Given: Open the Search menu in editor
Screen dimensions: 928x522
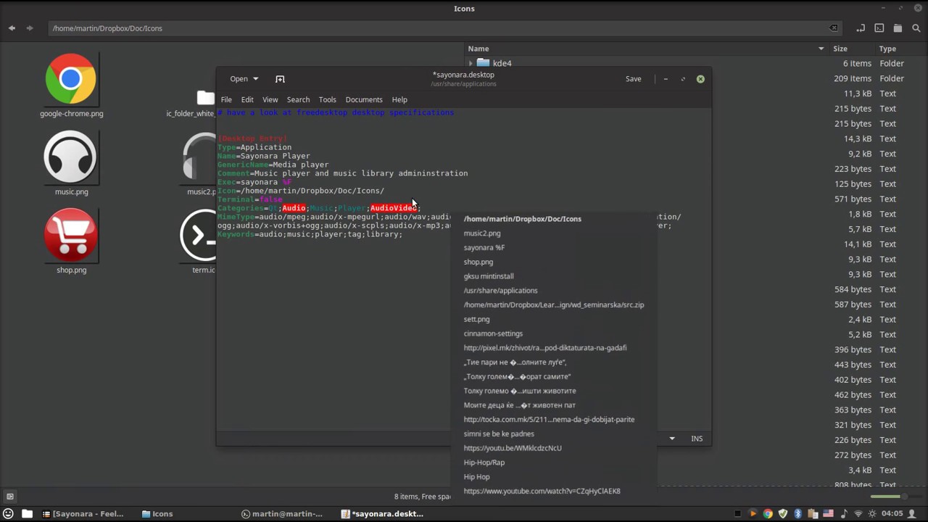Looking at the screenshot, I should 298,99.
